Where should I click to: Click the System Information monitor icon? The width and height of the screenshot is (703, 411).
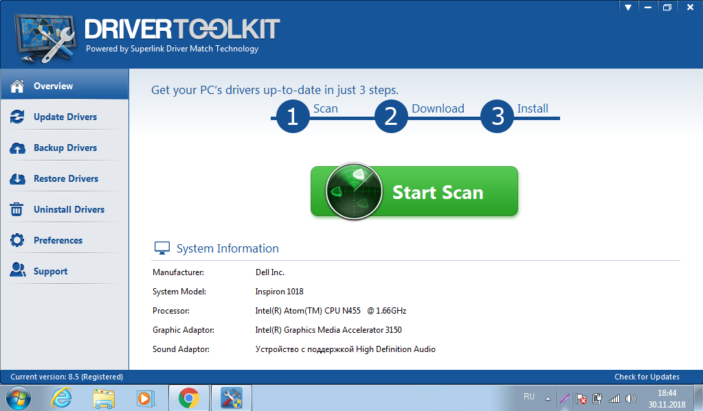162,248
